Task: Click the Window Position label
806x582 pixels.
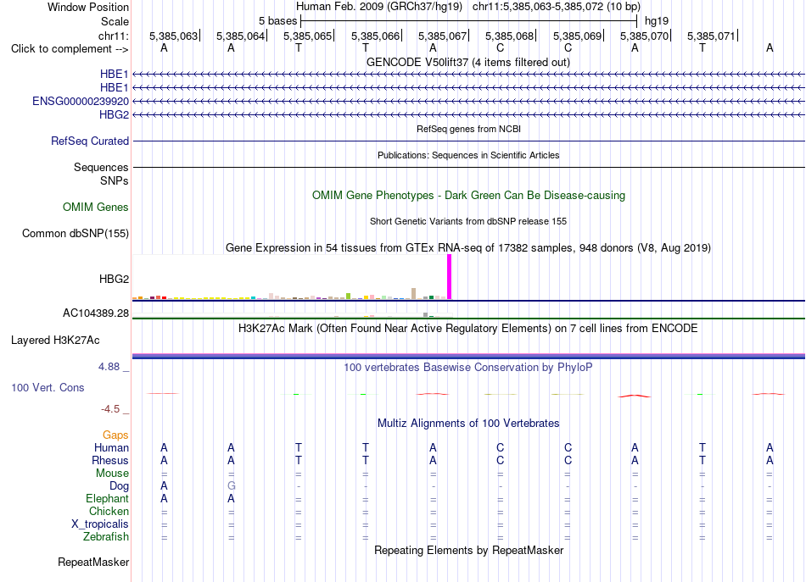Action: pos(88,7)
